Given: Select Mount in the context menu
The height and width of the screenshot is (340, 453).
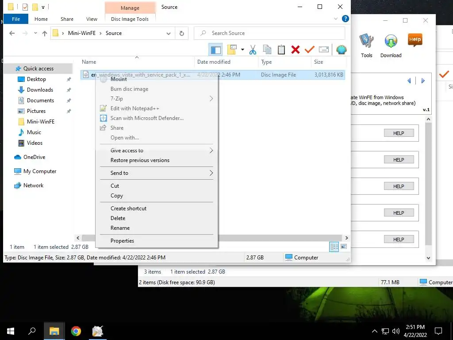Looking at the screenshot, I should click(156, 79).
